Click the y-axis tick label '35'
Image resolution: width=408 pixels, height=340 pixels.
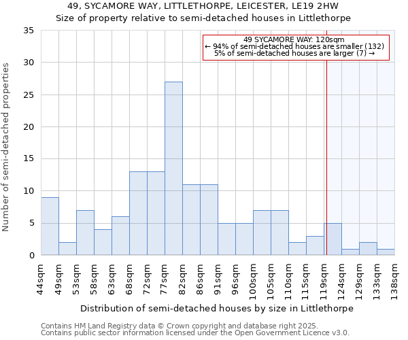(29, 31)
